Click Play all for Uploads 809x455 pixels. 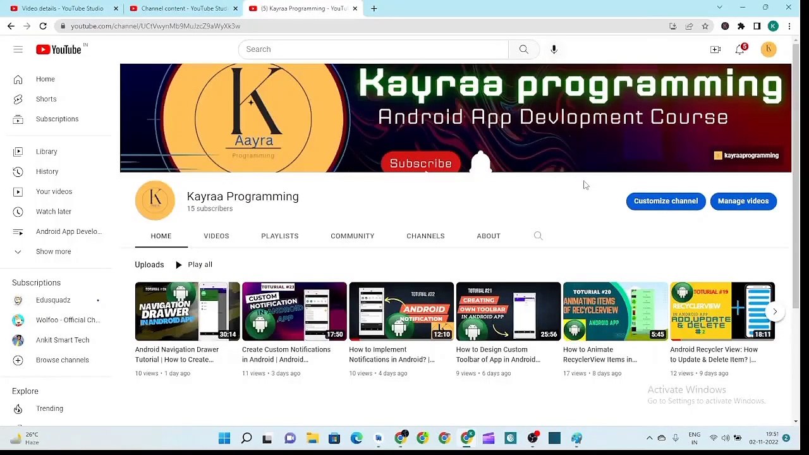coord(193,265)
